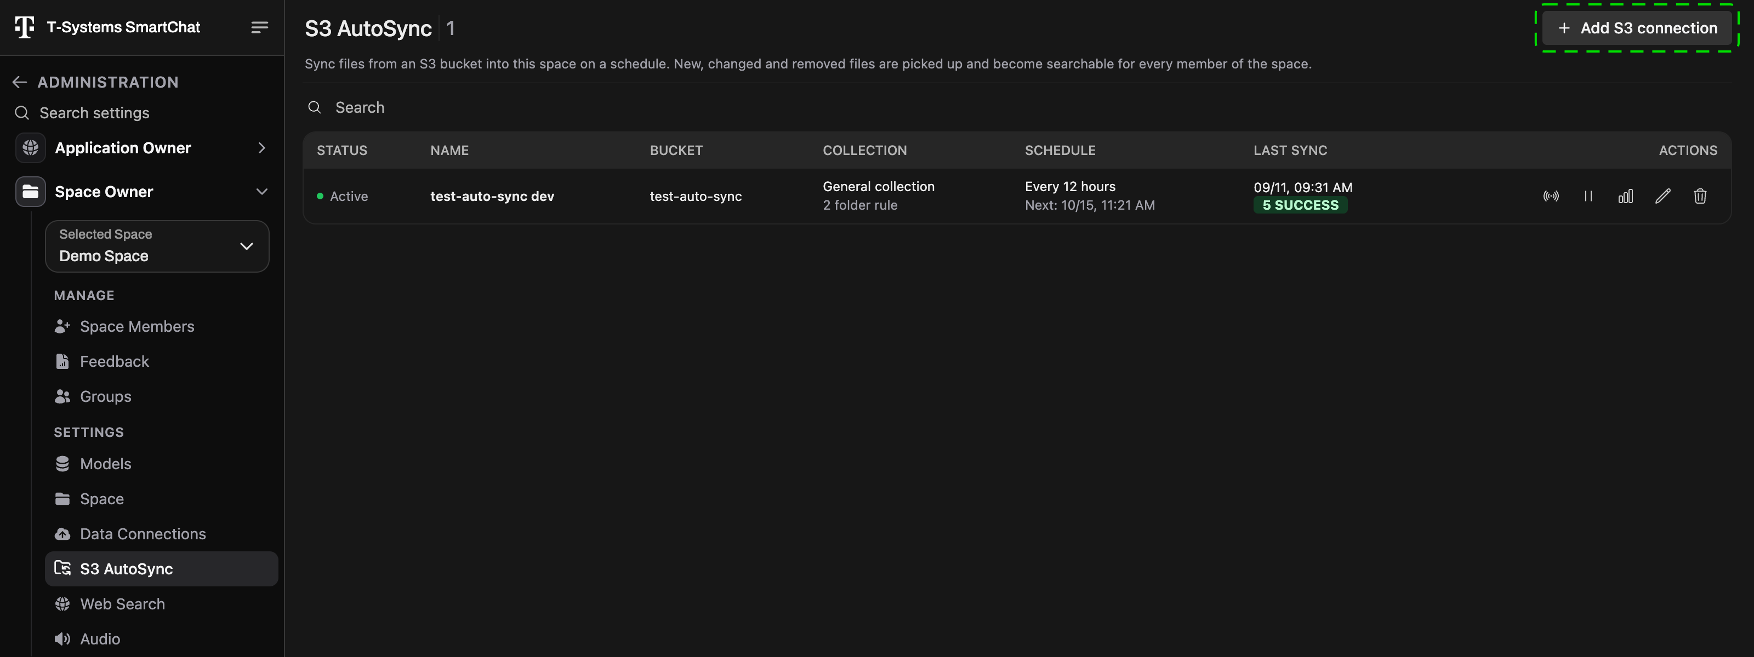This screenshot has width=1754, height=657.
Task: Delete the test-auto-sync dev connection
Action: click(1700, 197)
